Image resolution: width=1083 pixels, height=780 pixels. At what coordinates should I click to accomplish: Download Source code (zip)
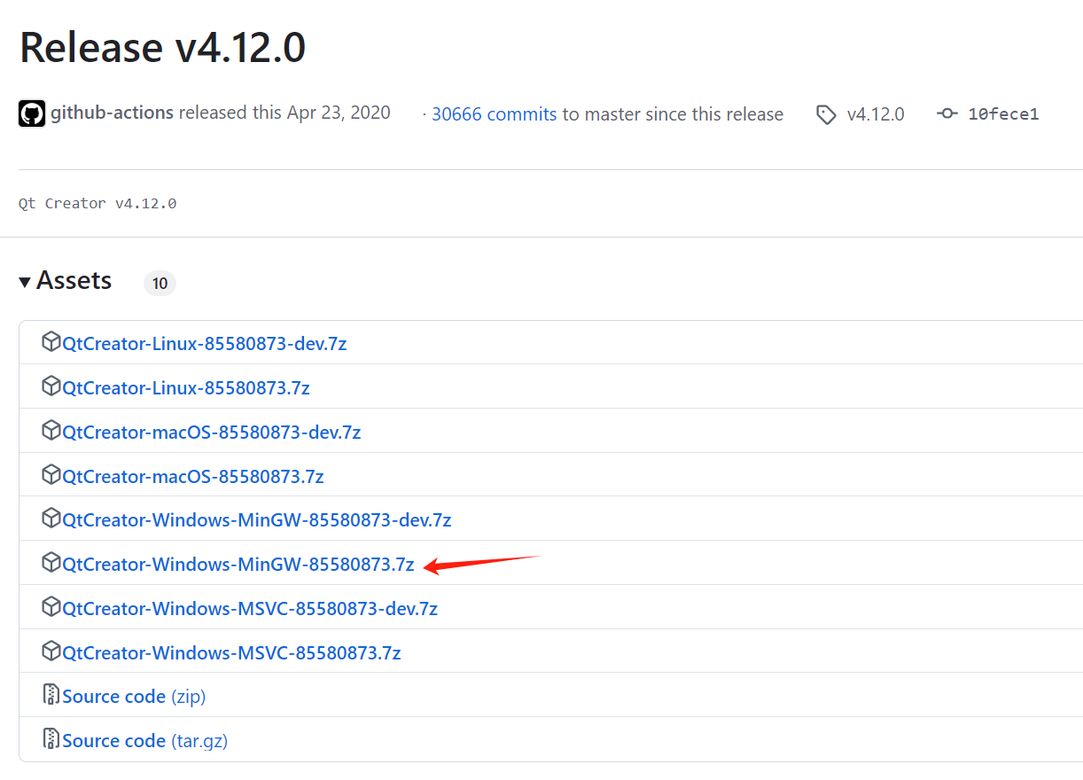134,697
